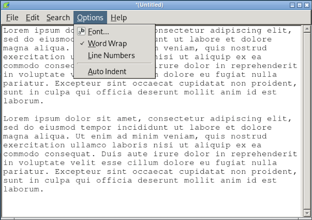Turn on Auto Indent
The width and height of the screenshot is (312, 220).
pyautogui.click(x=107, y=72)
